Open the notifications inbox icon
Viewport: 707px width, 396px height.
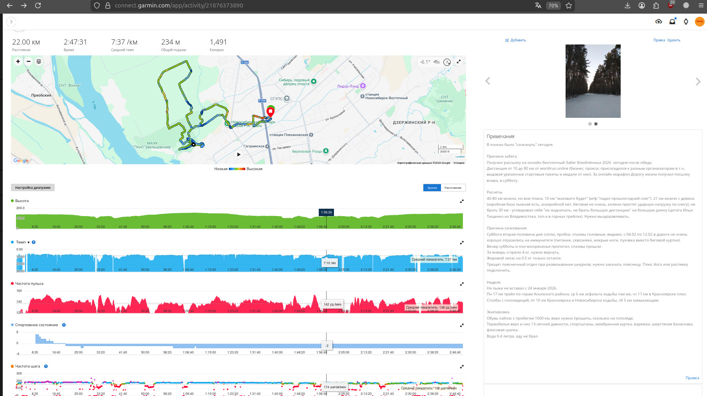(x=672, y=21)
